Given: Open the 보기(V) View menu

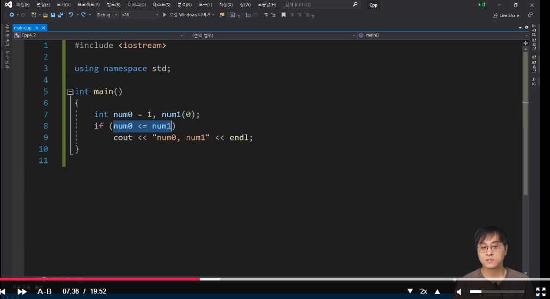Looking at the screenshot, I should (64, 4).
